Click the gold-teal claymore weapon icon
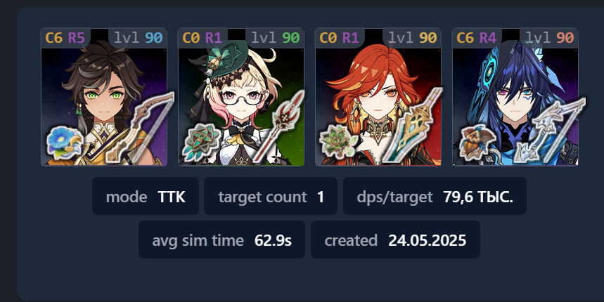Screen dimensions: 604x302 (x=413, y=127)
